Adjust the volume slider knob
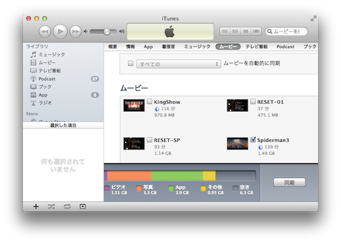This screenshot has height=243, width=341. click(107, 32)
